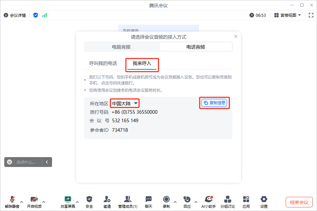Expand reaction options arrow beside 回应

tap(196, 202)
